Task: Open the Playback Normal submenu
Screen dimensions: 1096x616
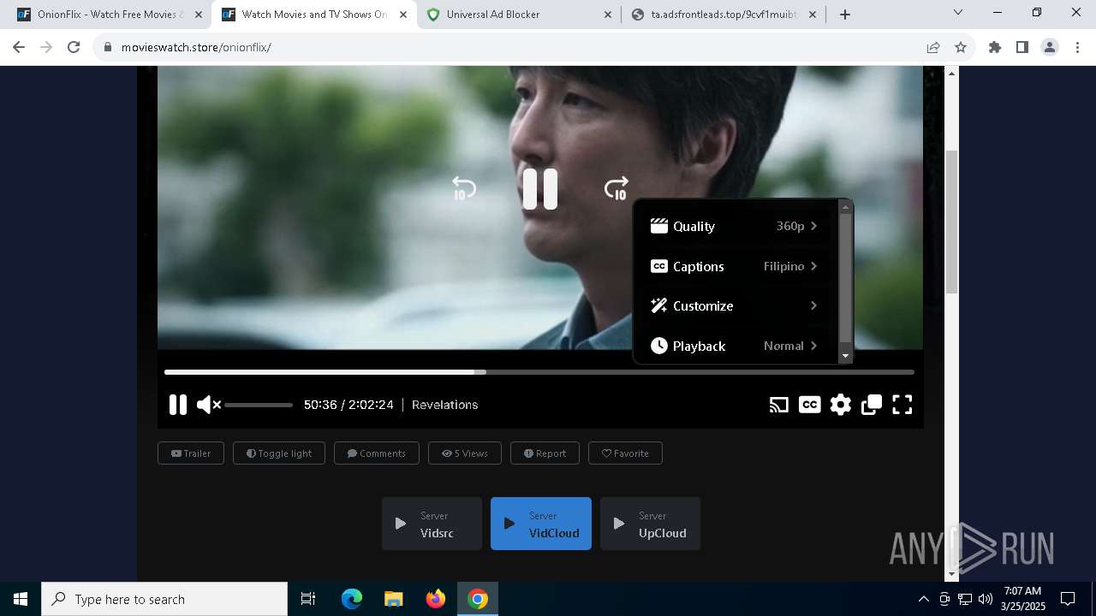Action: coord(735,346)
